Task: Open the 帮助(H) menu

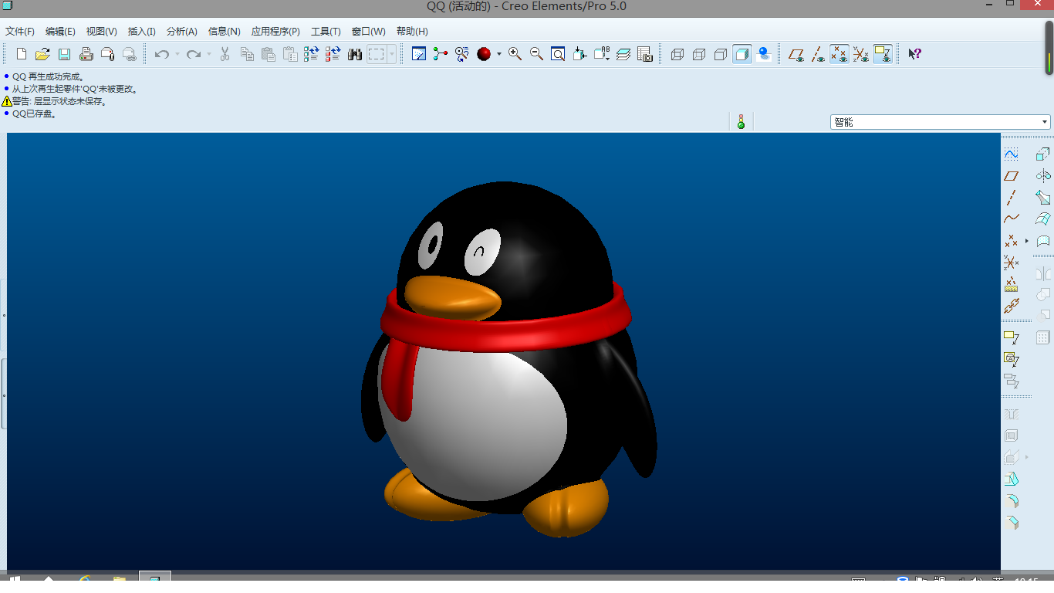Action: point(412,32)
